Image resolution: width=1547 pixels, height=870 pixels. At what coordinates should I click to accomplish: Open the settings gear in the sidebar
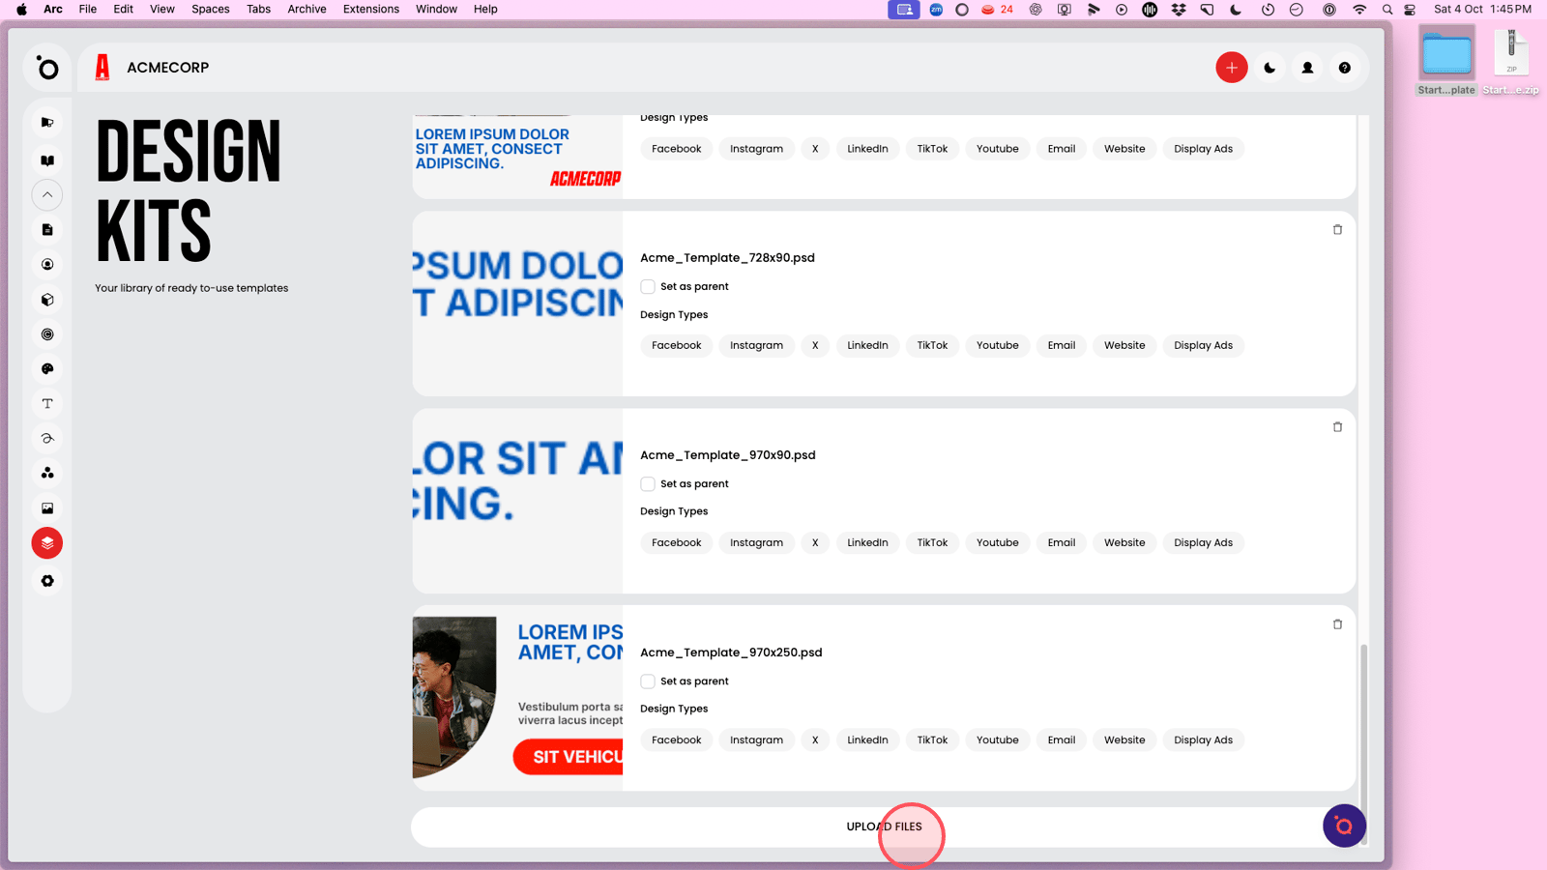(x=47, y=581)
